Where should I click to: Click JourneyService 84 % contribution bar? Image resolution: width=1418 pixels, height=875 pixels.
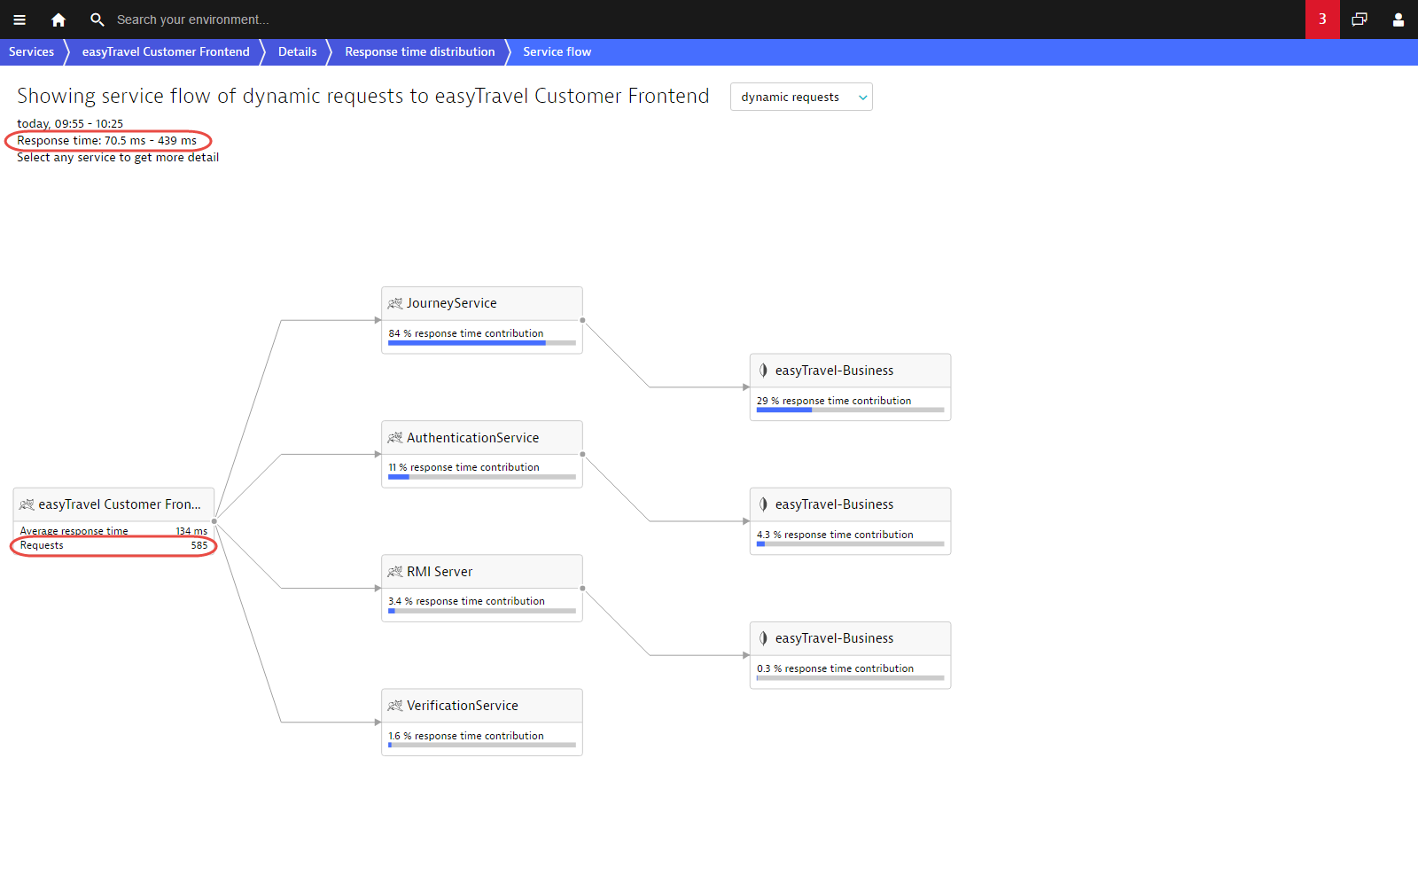coord(482,343)
